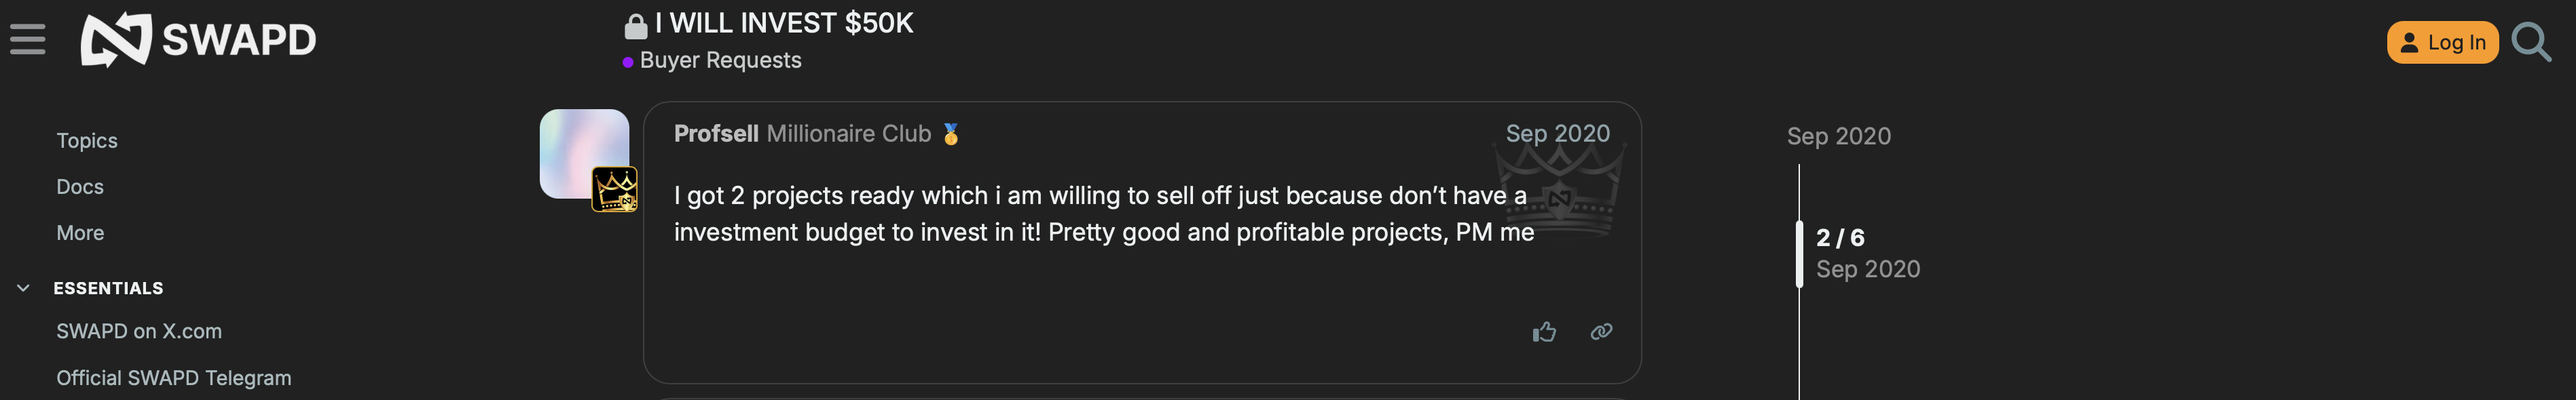Viewport: 2576px width, 400px height.
Task: Open the search magnifier icon
Action: point(2531,42)
